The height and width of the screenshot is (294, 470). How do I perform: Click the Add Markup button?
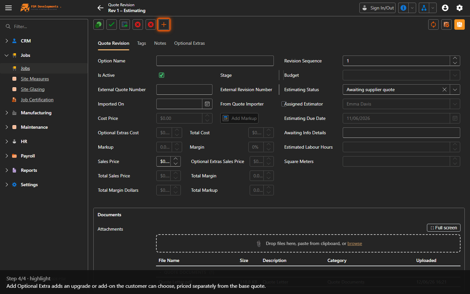(x=240, y=118)
